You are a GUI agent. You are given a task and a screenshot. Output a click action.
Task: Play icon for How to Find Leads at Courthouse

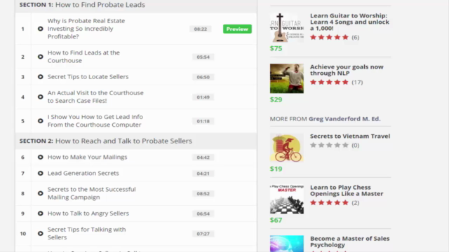(41, 57)
